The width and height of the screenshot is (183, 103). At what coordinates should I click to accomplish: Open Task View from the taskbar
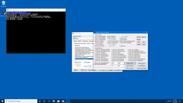click(x=44, y=101)
